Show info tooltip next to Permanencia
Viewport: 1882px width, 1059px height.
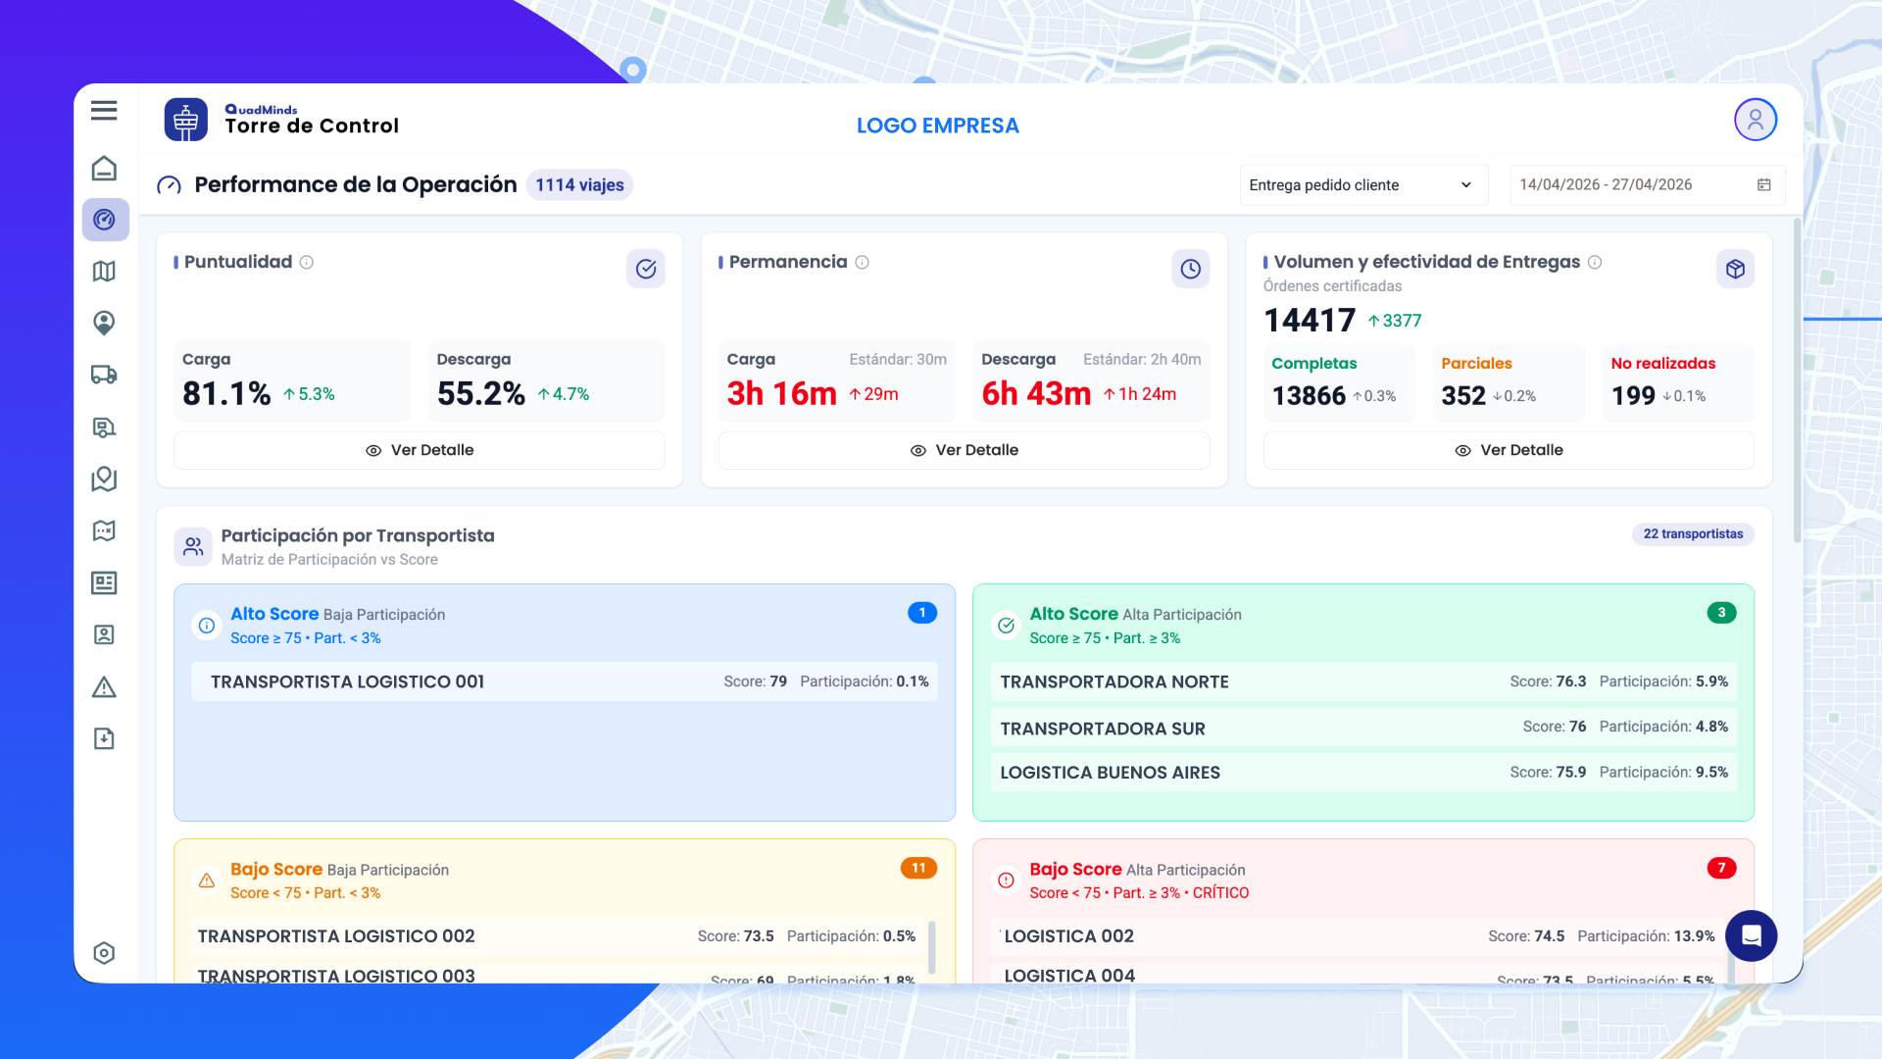tap(863, 262)
